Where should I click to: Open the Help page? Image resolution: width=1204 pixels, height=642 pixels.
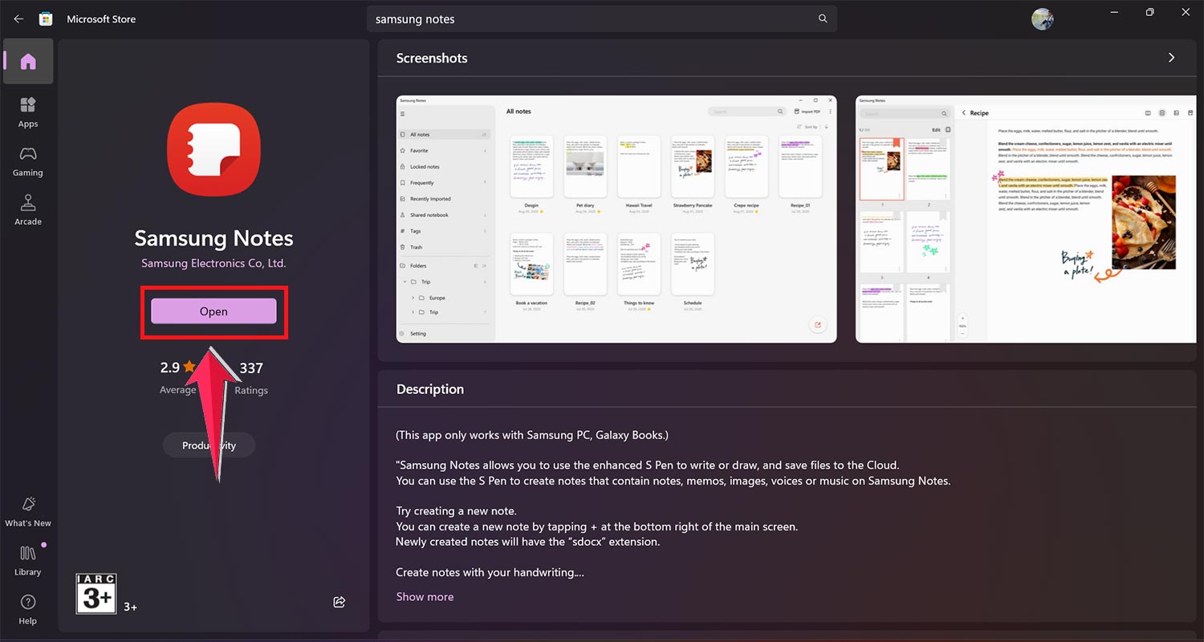pyautogui.click(x=28, y=609)
